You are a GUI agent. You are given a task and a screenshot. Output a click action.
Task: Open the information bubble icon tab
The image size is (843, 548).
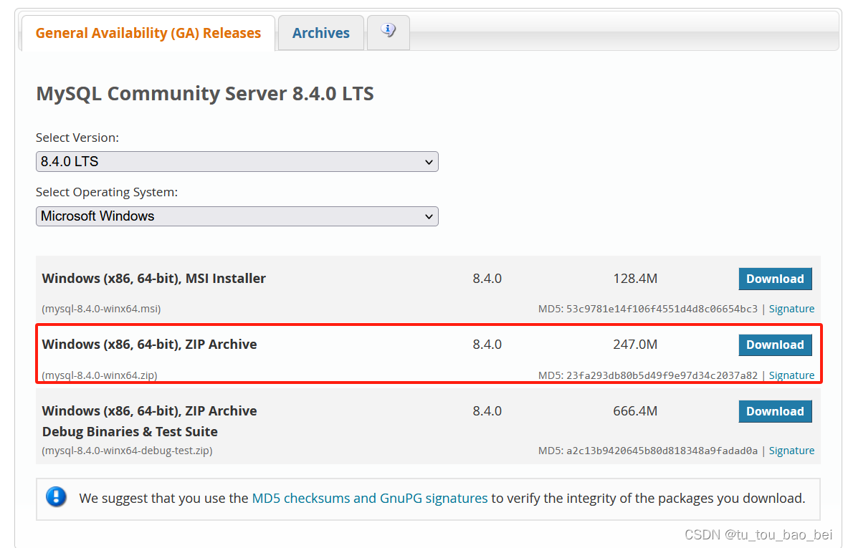(389, 32)
